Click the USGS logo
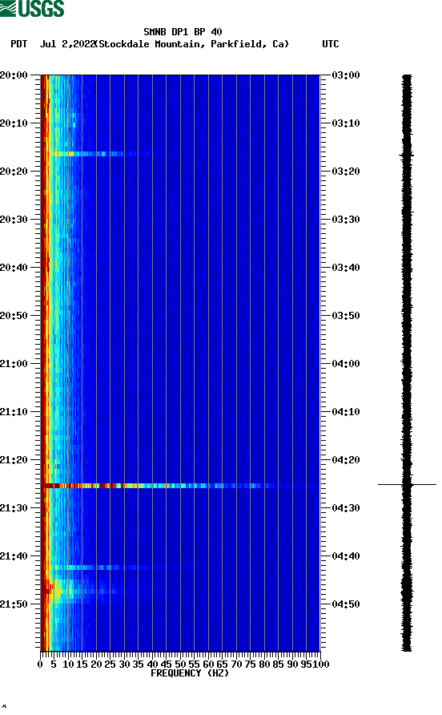Screen dimensions: 442x715 tap(32, 8)
